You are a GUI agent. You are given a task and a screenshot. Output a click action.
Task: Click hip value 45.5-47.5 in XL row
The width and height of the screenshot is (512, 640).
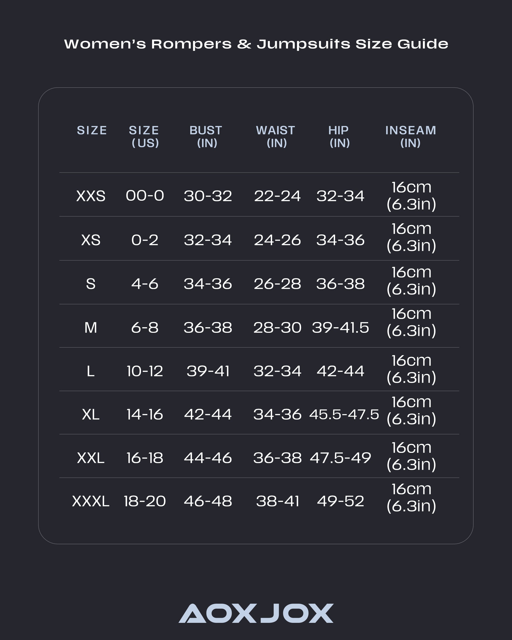[x=344, y=414]
